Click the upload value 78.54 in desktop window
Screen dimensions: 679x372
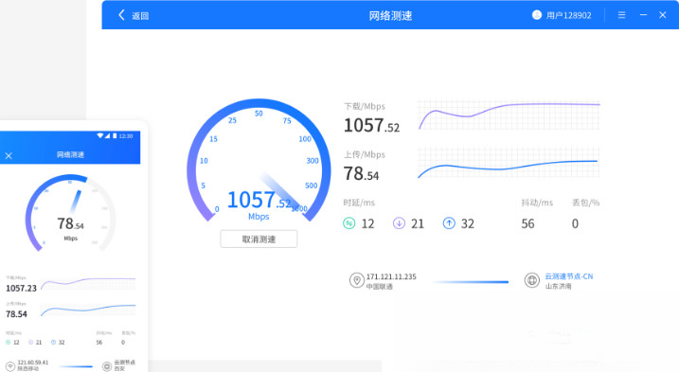(361, 173)
